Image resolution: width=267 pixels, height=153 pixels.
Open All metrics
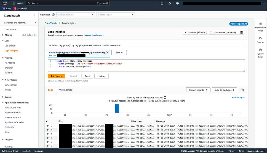(10, 63)
